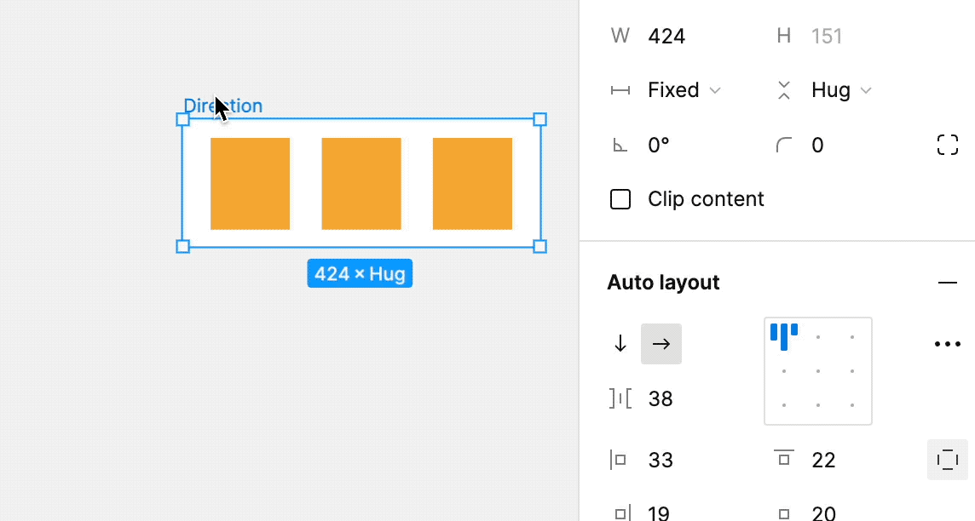Edit top padding value 22
975x521 pixels.
[x=823, y=460]
